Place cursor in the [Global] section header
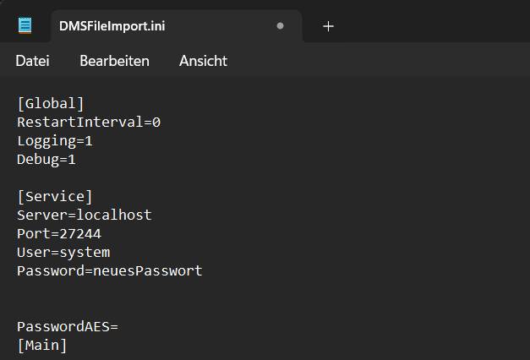 (x=51, y=104)
